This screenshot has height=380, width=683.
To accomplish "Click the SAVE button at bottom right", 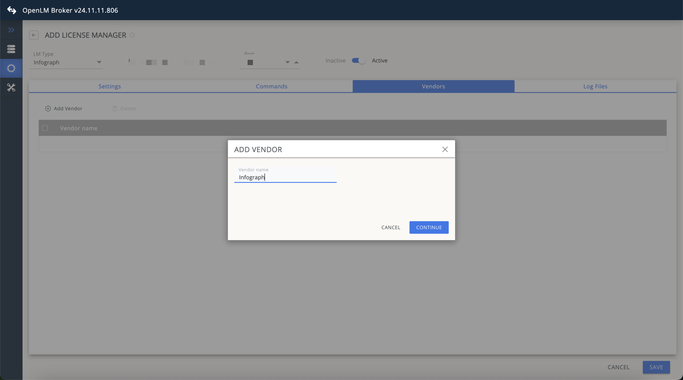I will (x=656, y=367).
